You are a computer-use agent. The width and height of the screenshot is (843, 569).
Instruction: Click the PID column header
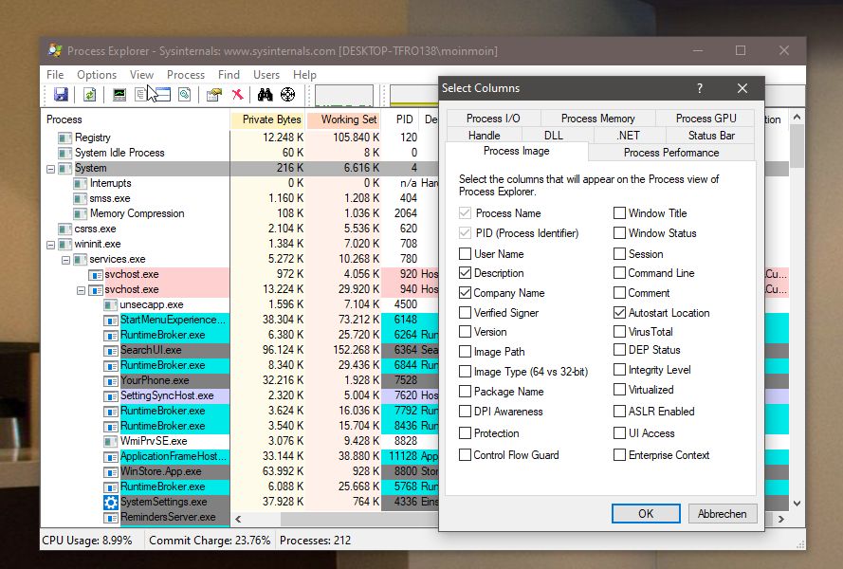tap(402, 119)
